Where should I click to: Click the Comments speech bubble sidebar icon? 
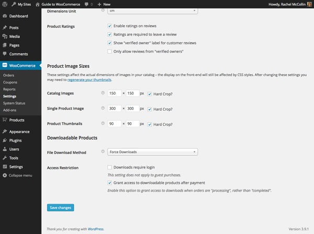pyautogui.click(x=5, y=54)
